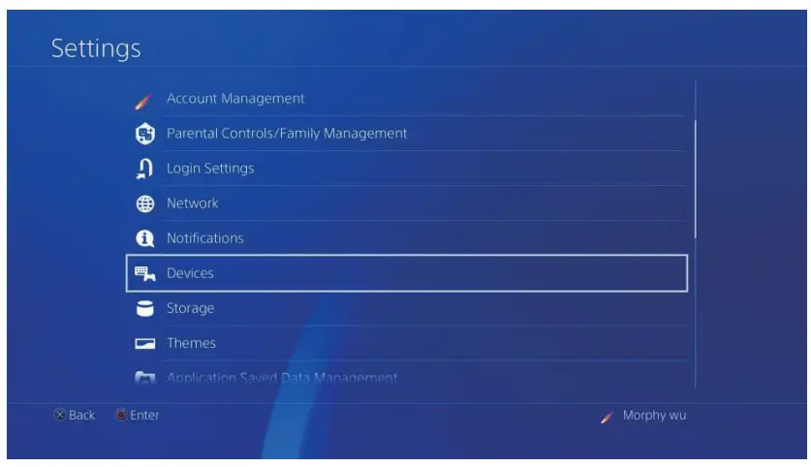
Task: Open Account Management
Action: click(406, 98)
